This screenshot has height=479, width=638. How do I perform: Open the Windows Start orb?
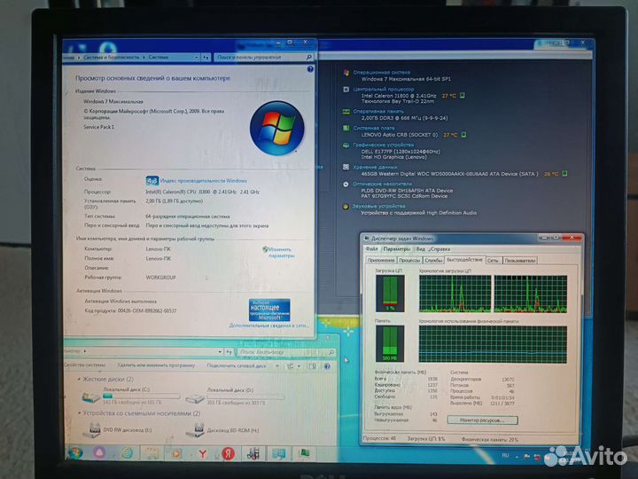tap(75, 452)
